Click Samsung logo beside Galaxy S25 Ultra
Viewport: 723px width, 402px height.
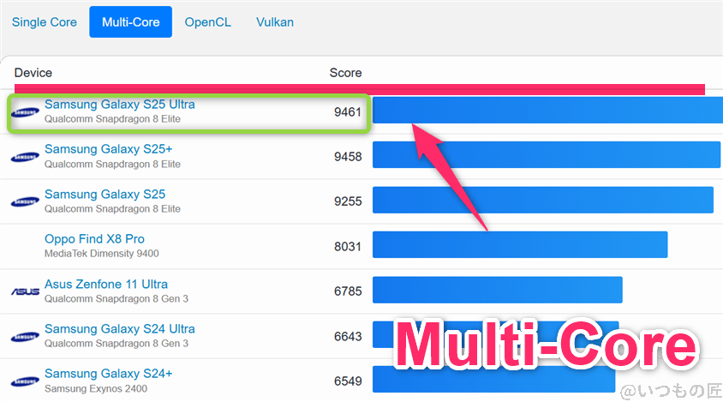tap(26, 111)
